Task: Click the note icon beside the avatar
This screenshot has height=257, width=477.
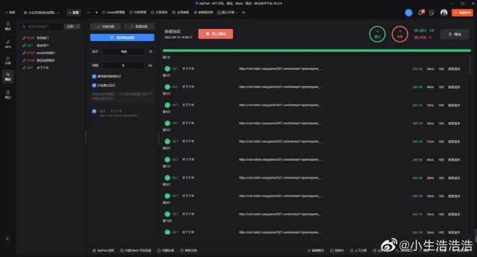Action: pos(431,12)
